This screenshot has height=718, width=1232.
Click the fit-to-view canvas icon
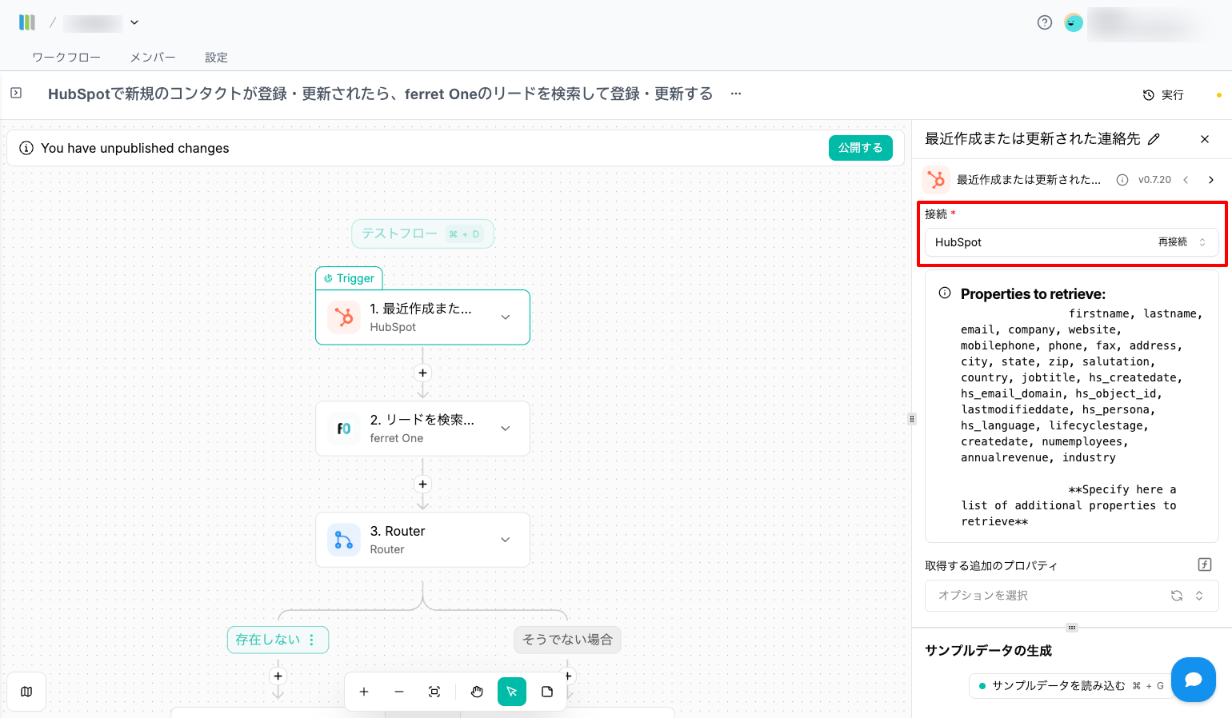(x=434, y=692)
